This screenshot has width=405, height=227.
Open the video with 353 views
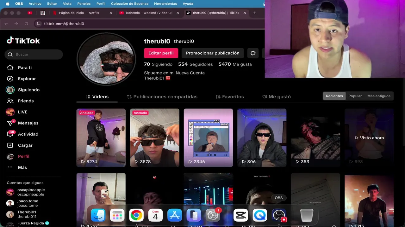coord(315,138)
